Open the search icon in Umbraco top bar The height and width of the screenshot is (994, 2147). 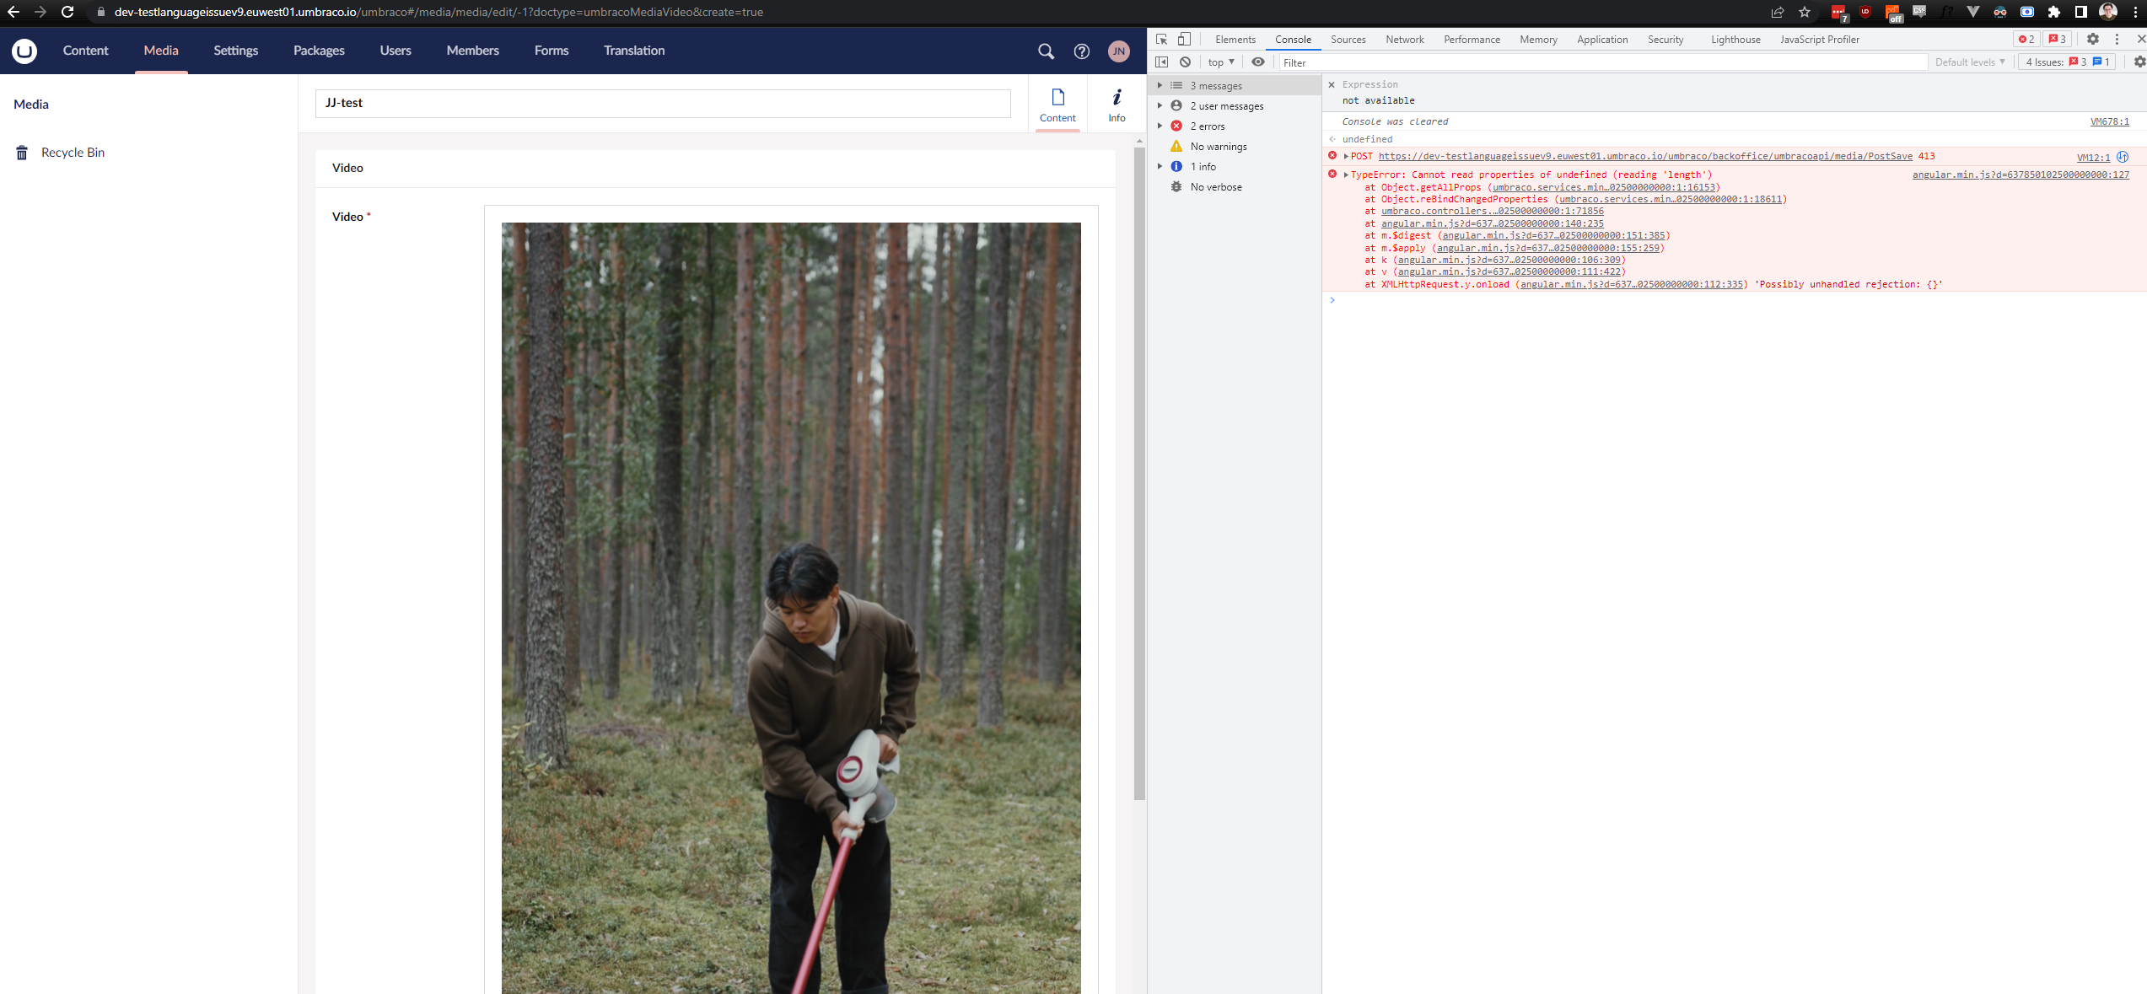click(1046, 51)
